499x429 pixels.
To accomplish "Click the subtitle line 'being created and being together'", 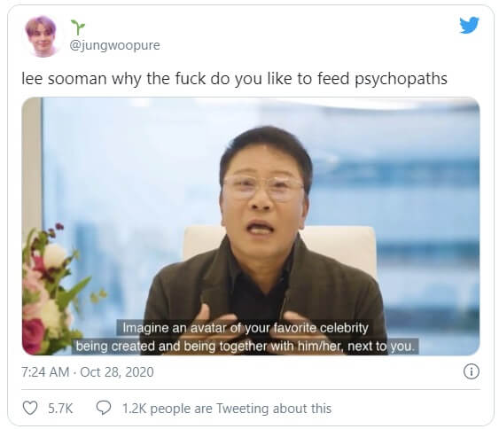I will 245,346.
